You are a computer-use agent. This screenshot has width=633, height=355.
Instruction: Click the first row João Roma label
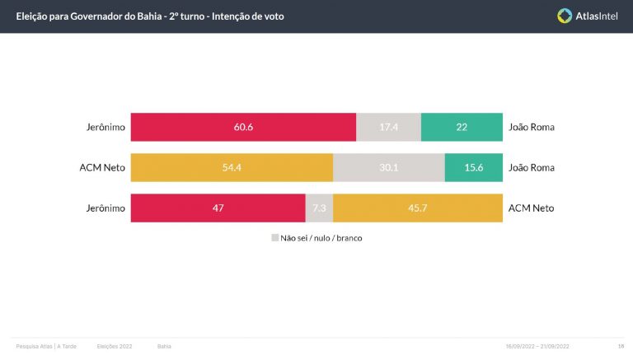click(x=532, y=127)
